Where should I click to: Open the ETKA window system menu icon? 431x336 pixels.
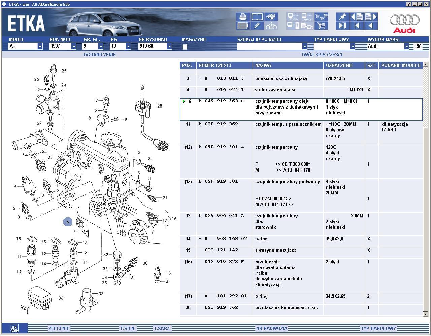click(x=4, y=4)
